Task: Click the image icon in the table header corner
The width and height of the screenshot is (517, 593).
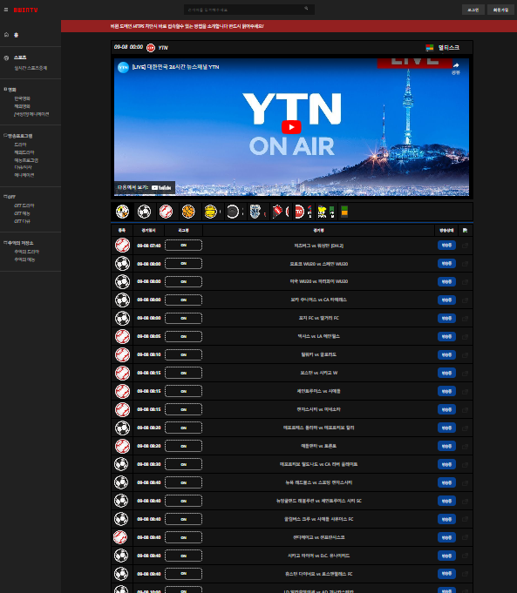Action: tap(465, 230)
